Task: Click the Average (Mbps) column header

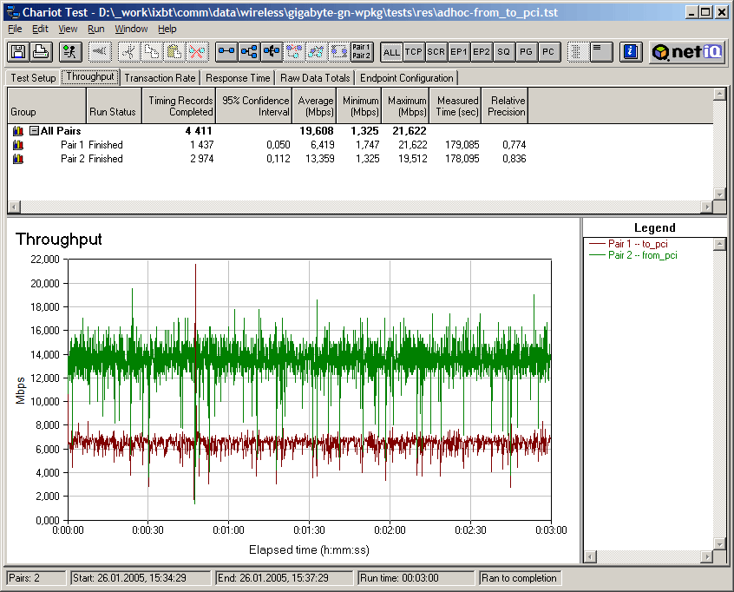Action: click(315, 106)
